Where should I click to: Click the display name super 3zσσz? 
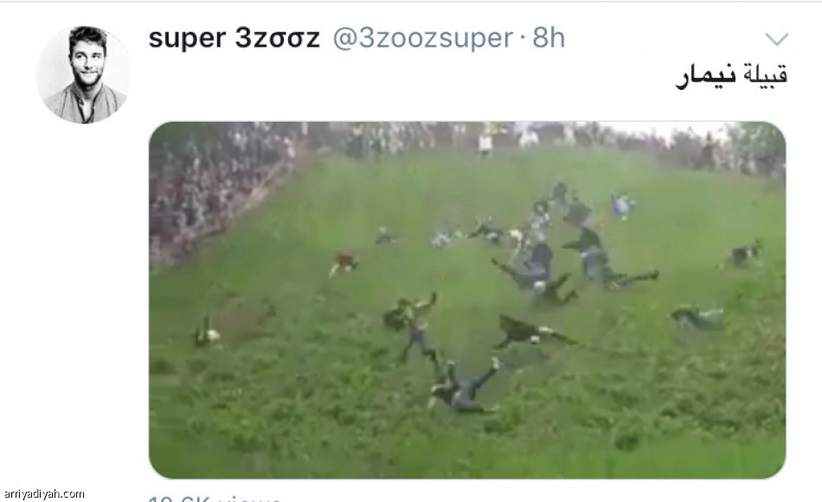[x=234, y=38]
